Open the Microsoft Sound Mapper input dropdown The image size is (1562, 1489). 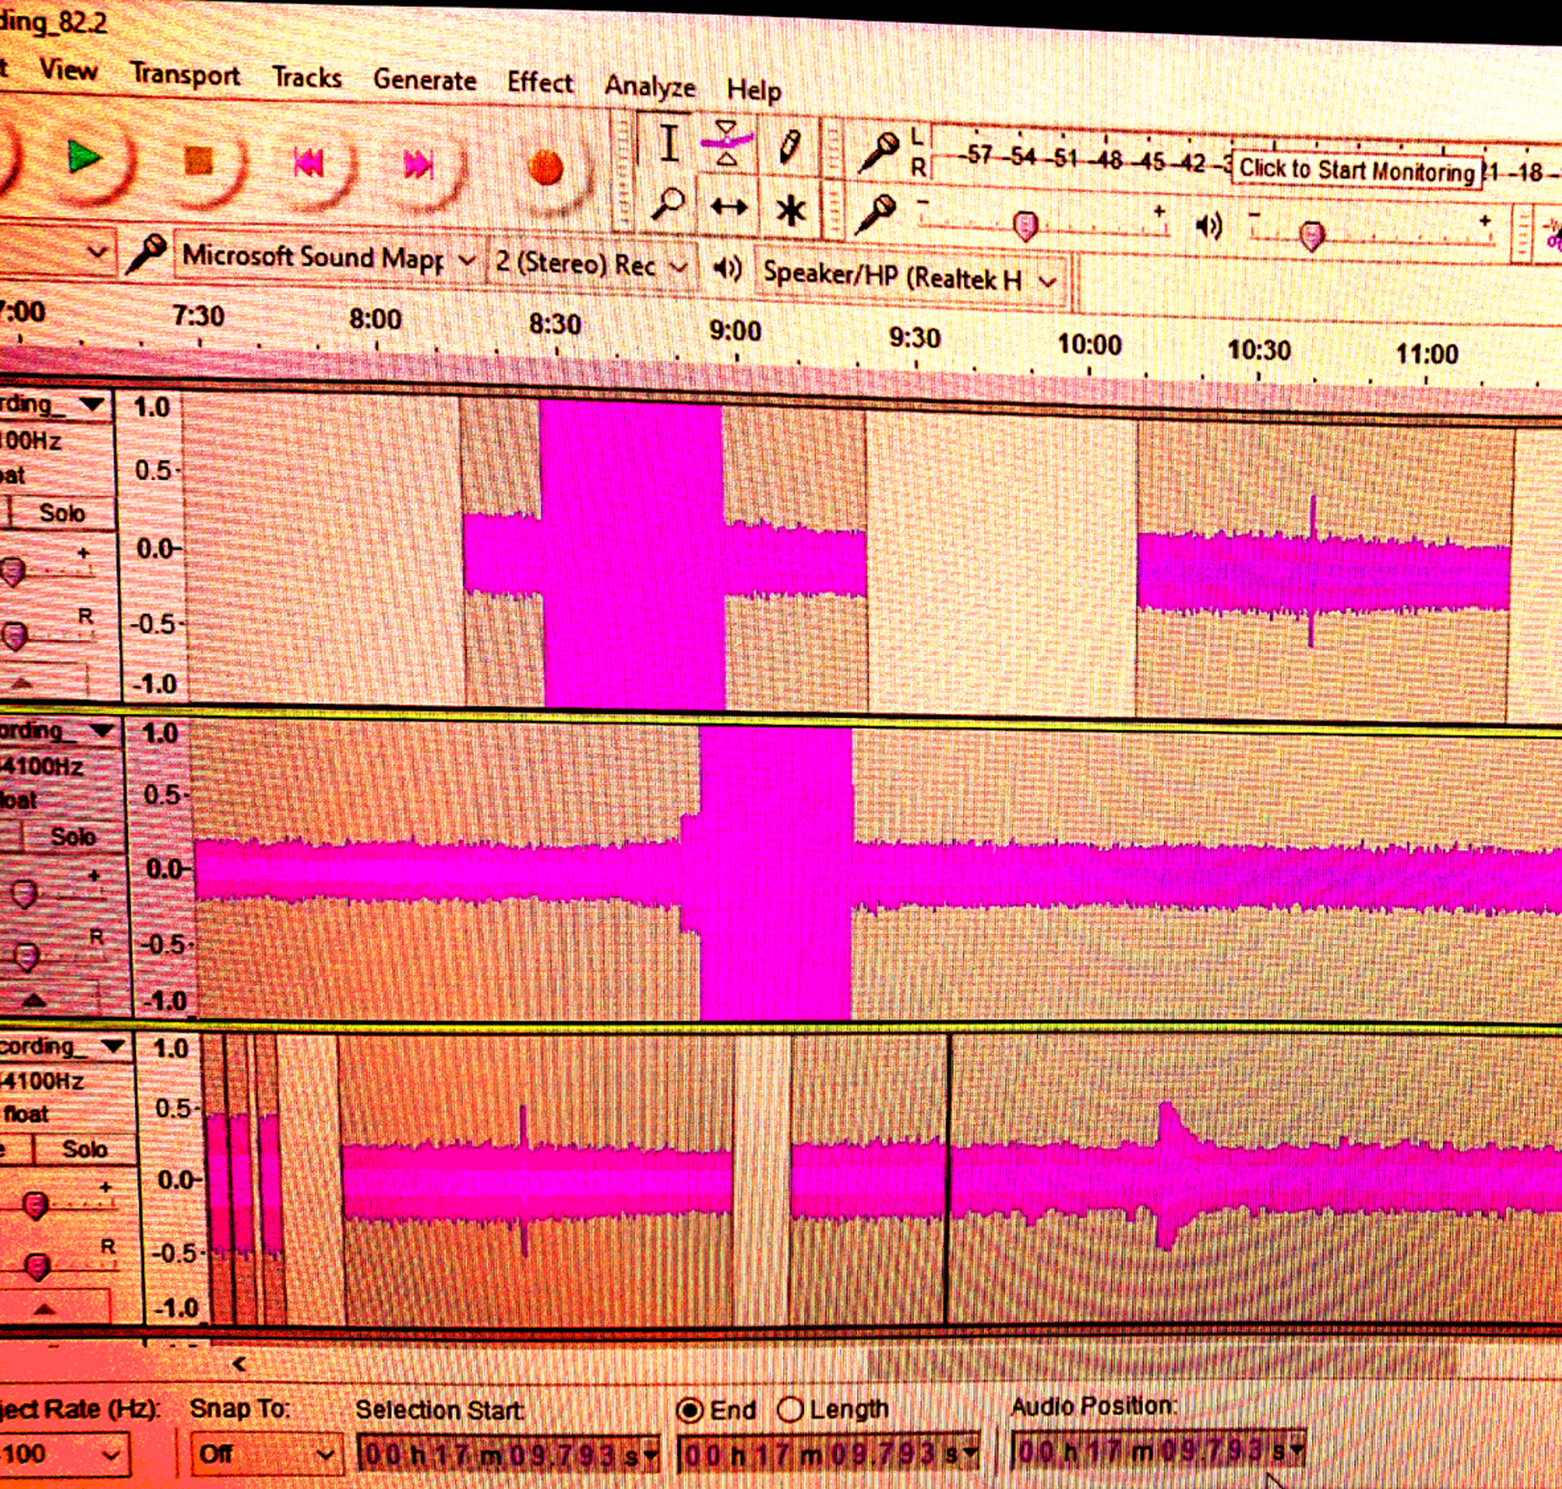click(x=326, y=258)
